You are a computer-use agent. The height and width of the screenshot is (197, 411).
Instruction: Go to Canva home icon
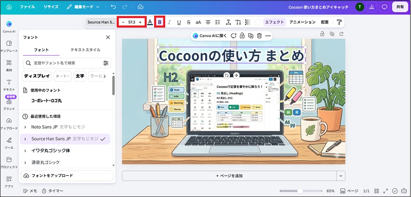click(x=9, y=7)
